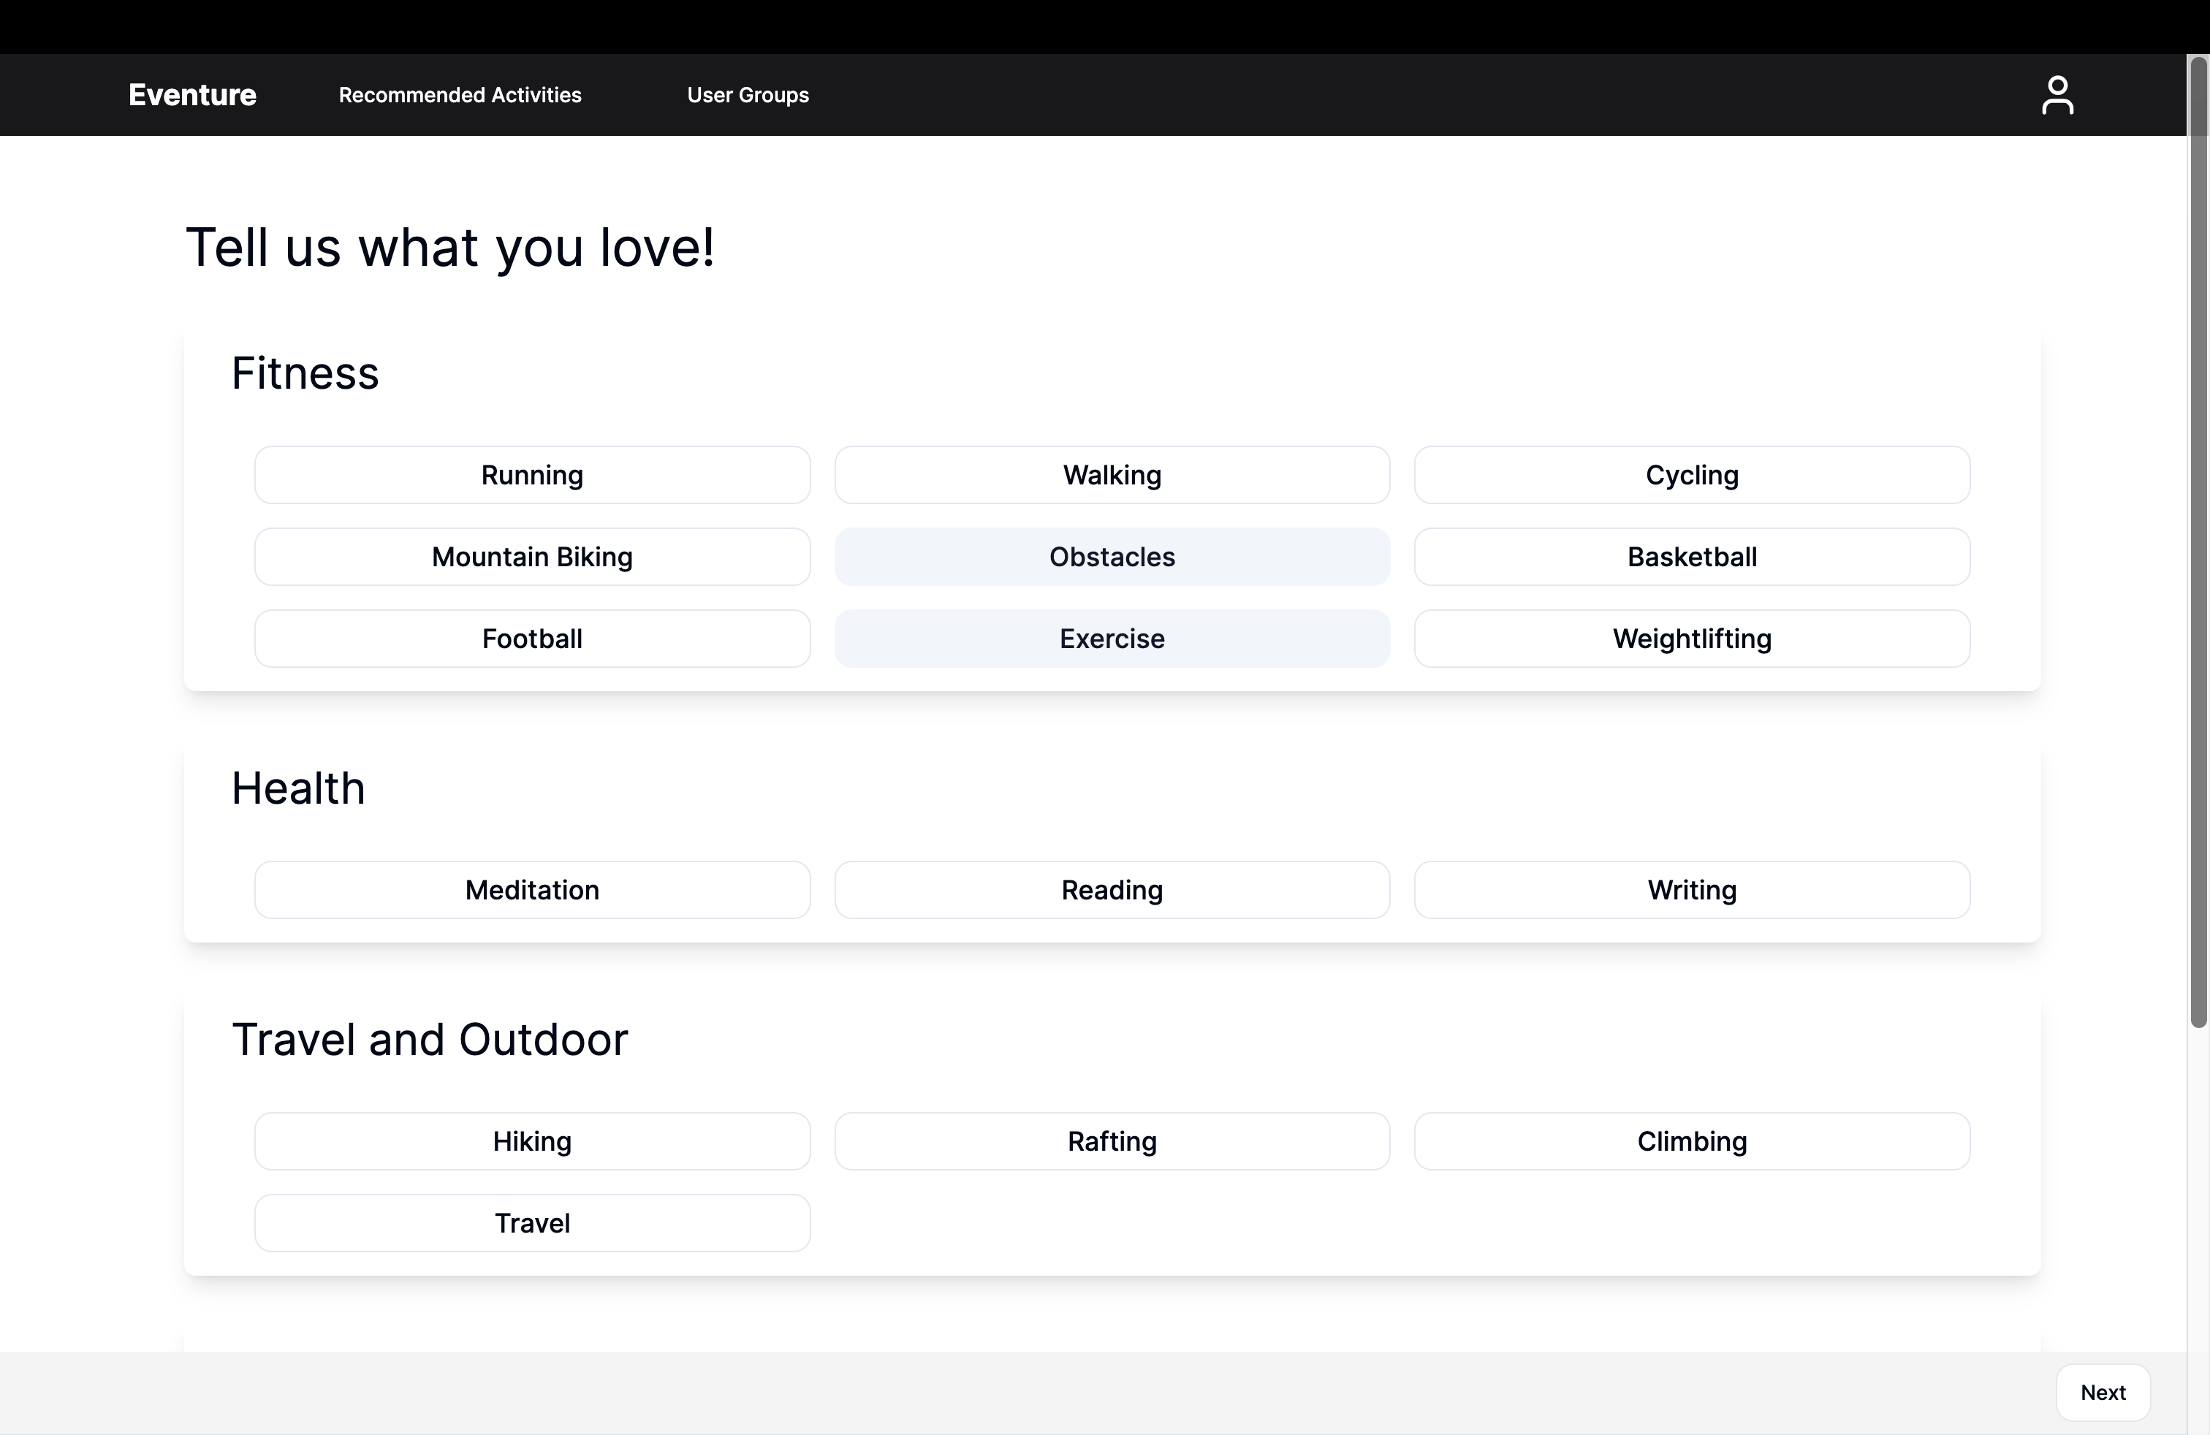Screen dimensions: 2210x1435
Task: Choose the Walking interest
Action: (1112, 475)
